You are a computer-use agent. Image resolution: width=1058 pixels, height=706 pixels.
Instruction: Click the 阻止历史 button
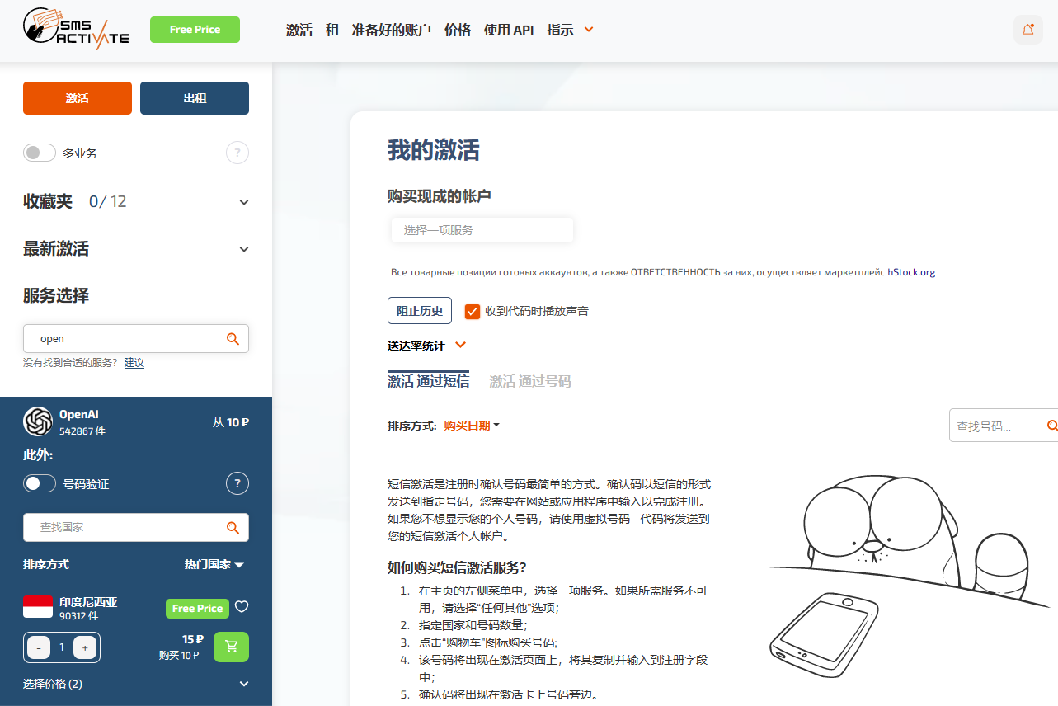(x=420, y=311)
